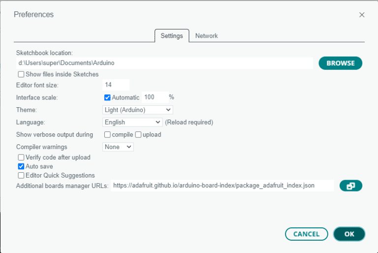Image resolution: width=378 pixels, height=253 pixels.
Task: Enable Show files inside Sketches checkbox
Action: click(21, 74)
